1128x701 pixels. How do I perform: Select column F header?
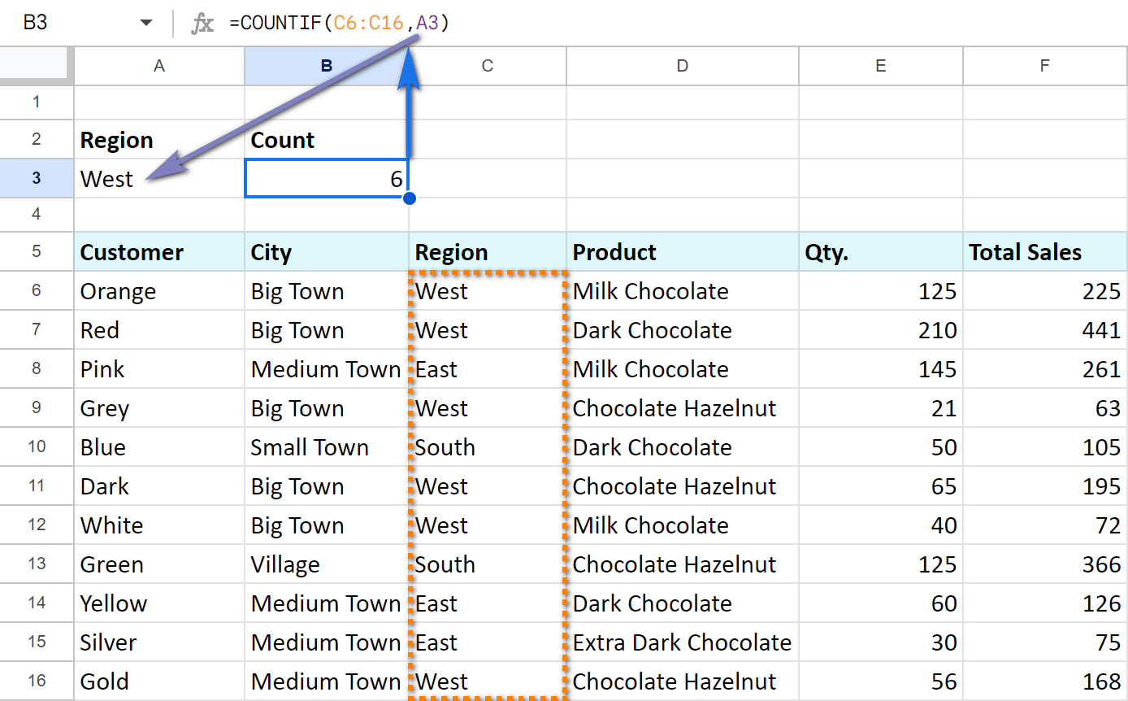point(1044,67)
